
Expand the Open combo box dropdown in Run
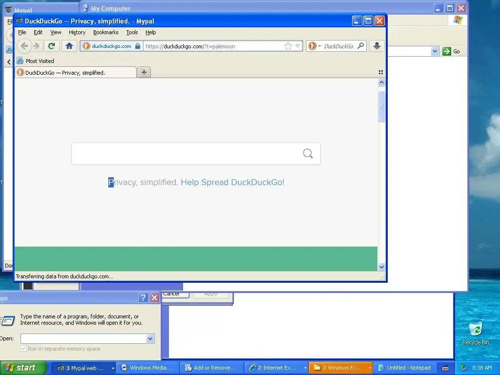(x=150, y=339)
